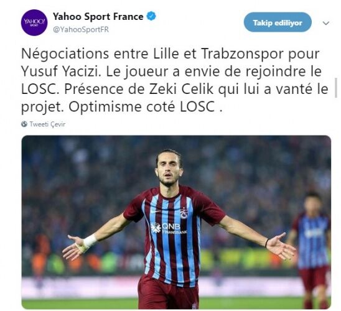The image size is (341, 311).
Task: Open the Yahoo Sport France profile name
Action: pos(98,17)
